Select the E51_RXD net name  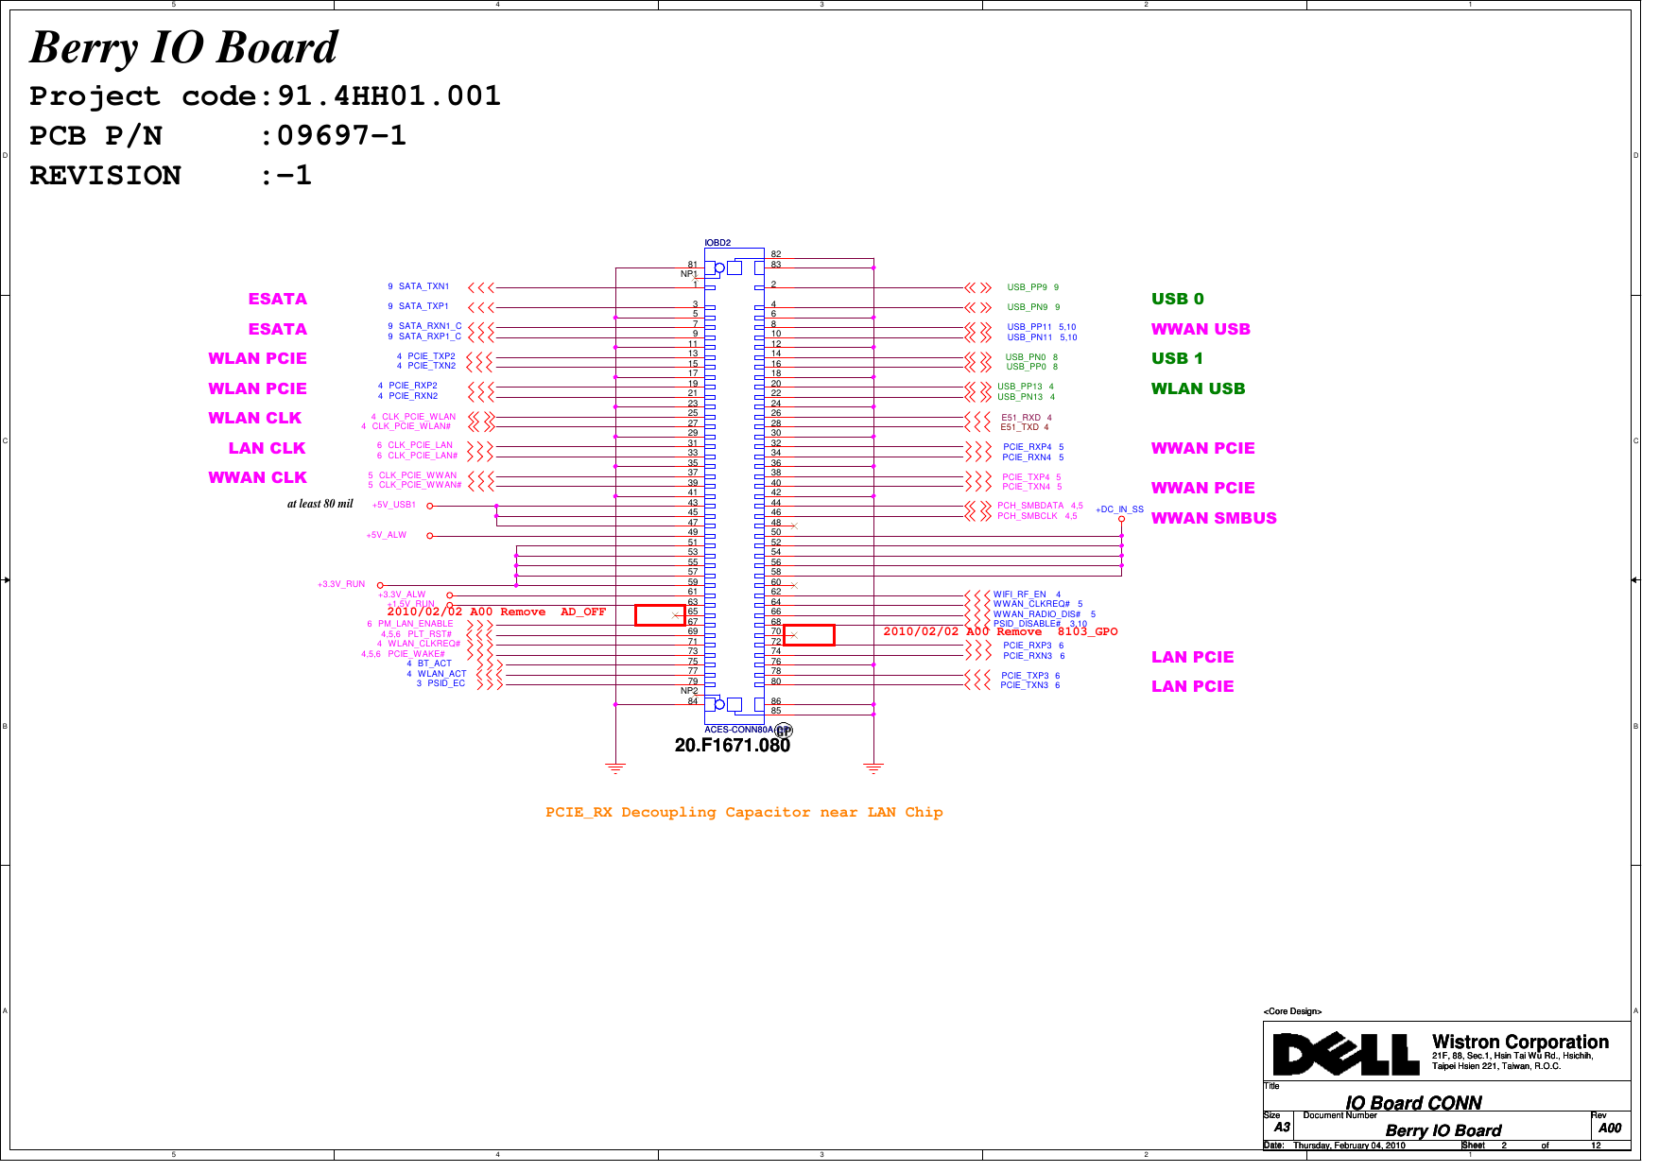pos(1021,418)
